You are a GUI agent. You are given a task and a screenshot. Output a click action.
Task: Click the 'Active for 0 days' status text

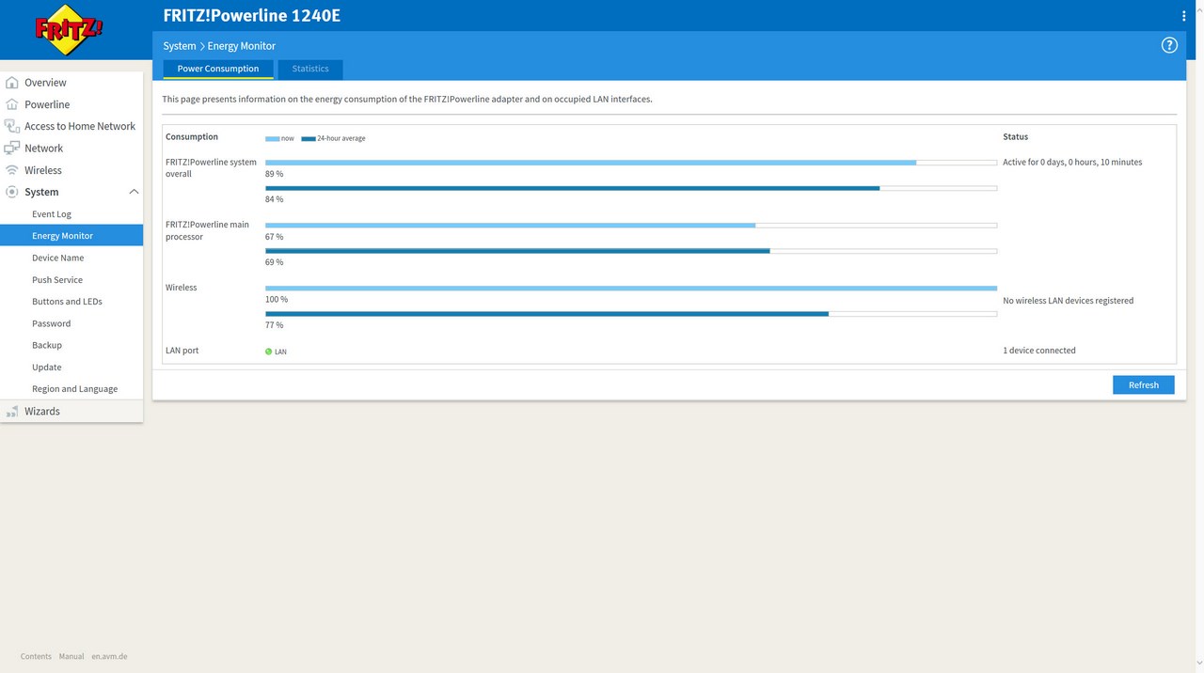tap(1072, 163)
